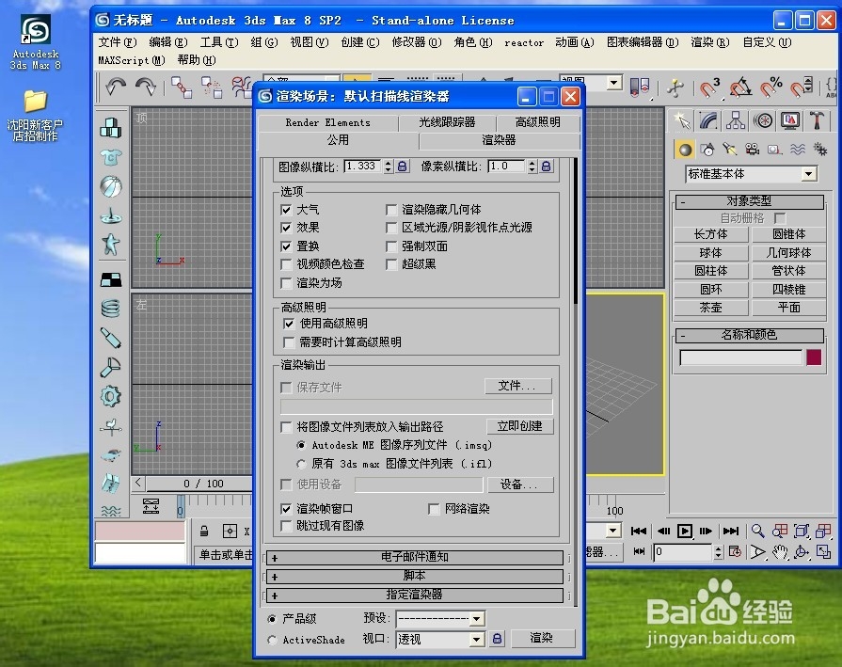Select 原有 3ds max 图像文件列表 (.ifl) option

(x=301, y=464)
